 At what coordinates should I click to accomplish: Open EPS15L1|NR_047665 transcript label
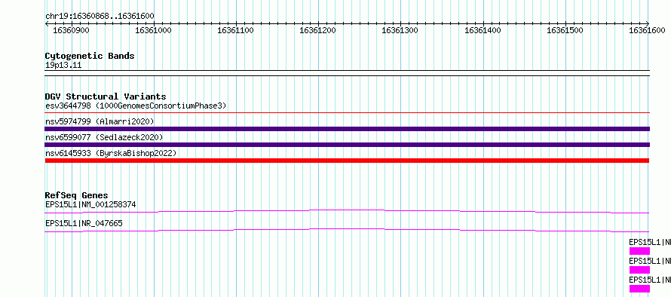coord(84,223)
